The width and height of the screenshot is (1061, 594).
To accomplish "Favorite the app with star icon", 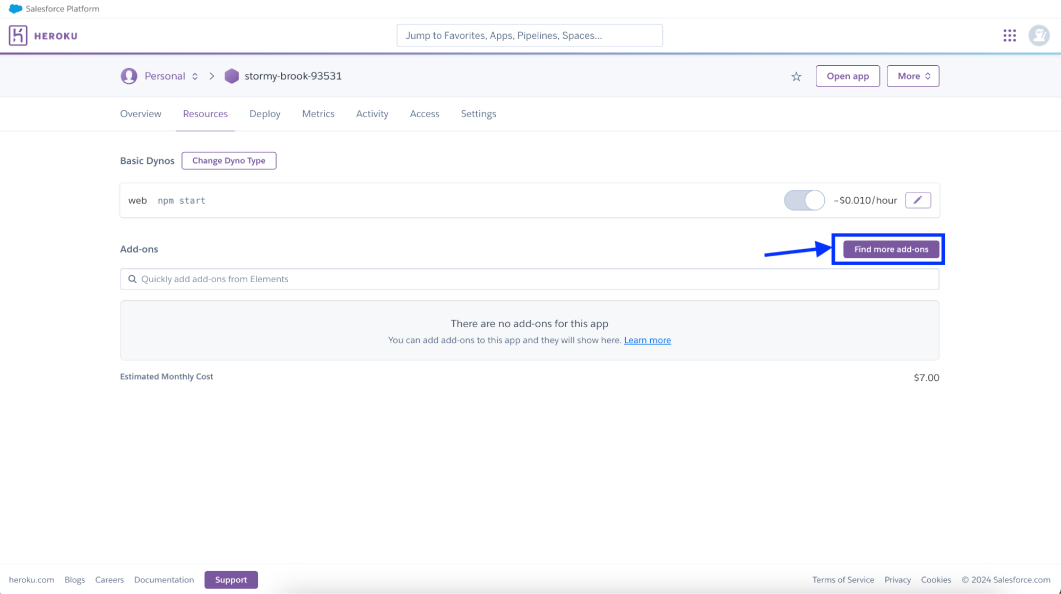I will tap(796, 77).
